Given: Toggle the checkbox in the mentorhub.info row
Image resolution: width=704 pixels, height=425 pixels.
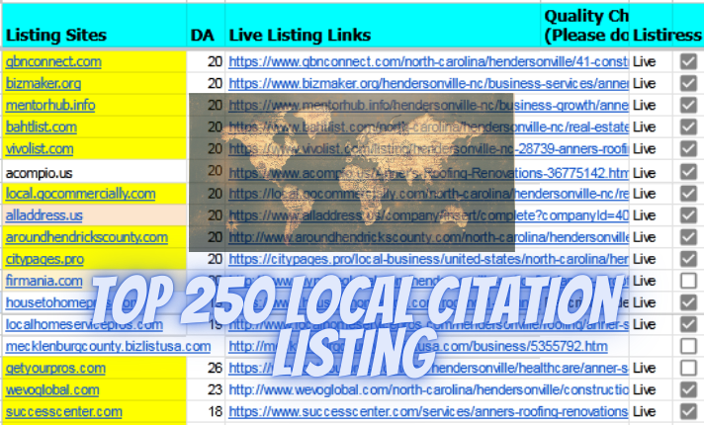Looking at the screenshot, I should 688,105.
